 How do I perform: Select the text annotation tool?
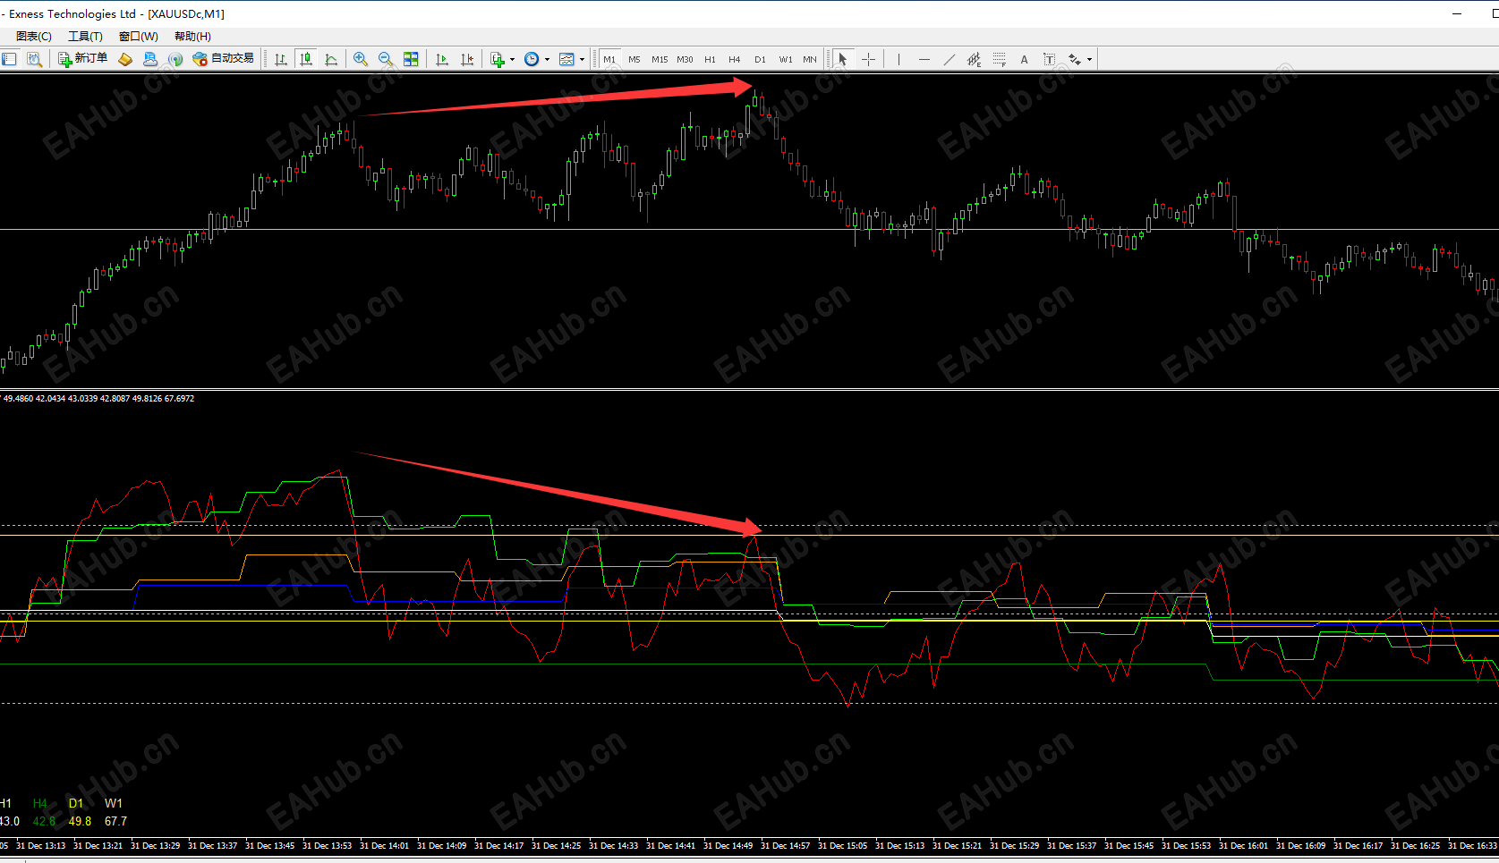[x=1024, y=59]
